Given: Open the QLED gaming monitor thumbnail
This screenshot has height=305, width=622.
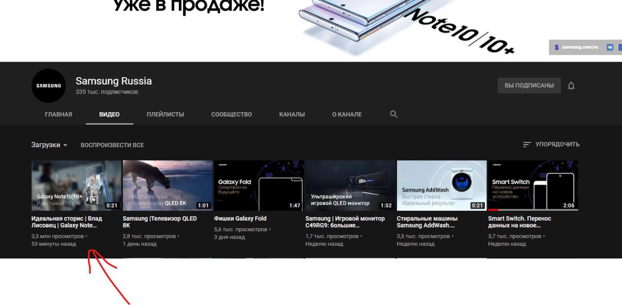Looking at the screenshot, I should [350, 186].
